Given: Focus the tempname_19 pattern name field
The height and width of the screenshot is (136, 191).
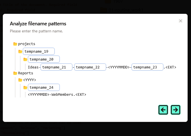Looking at the screenshot, I should coord(39,51).
